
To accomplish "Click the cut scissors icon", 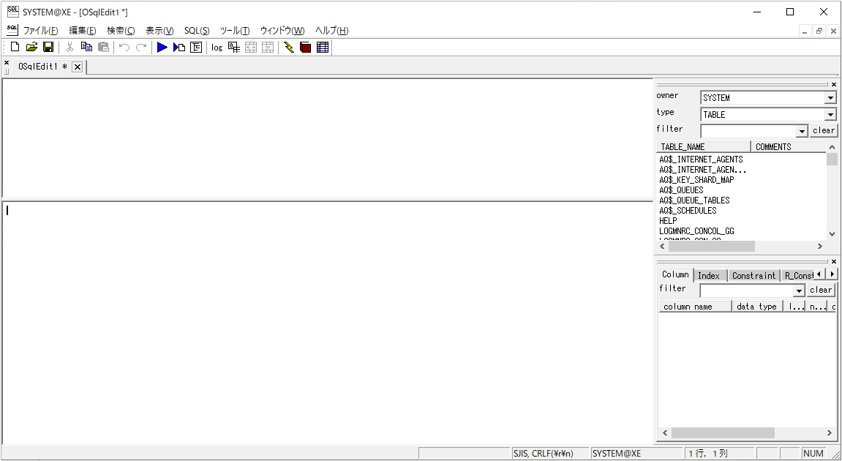I will [x=69, y=48].
